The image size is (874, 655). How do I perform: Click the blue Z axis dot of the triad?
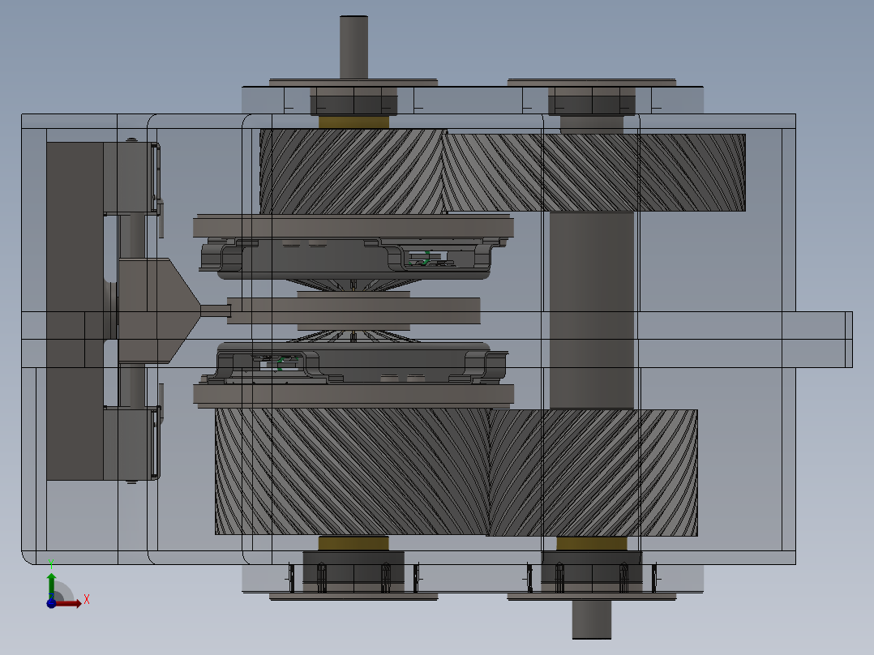pos(51,603)
